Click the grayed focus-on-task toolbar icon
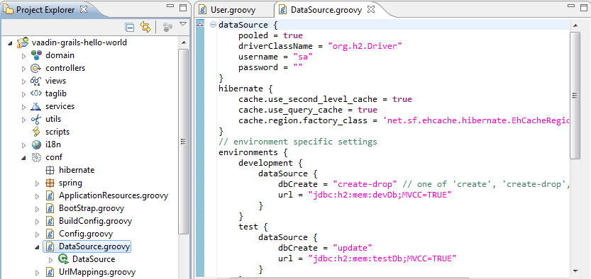 [x=167, y=27]
